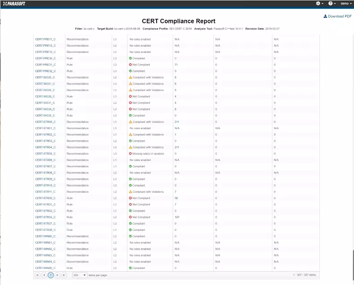Screen dimensions: 354x285
Task: Go to the next page of results
Action: coord(57,275)
